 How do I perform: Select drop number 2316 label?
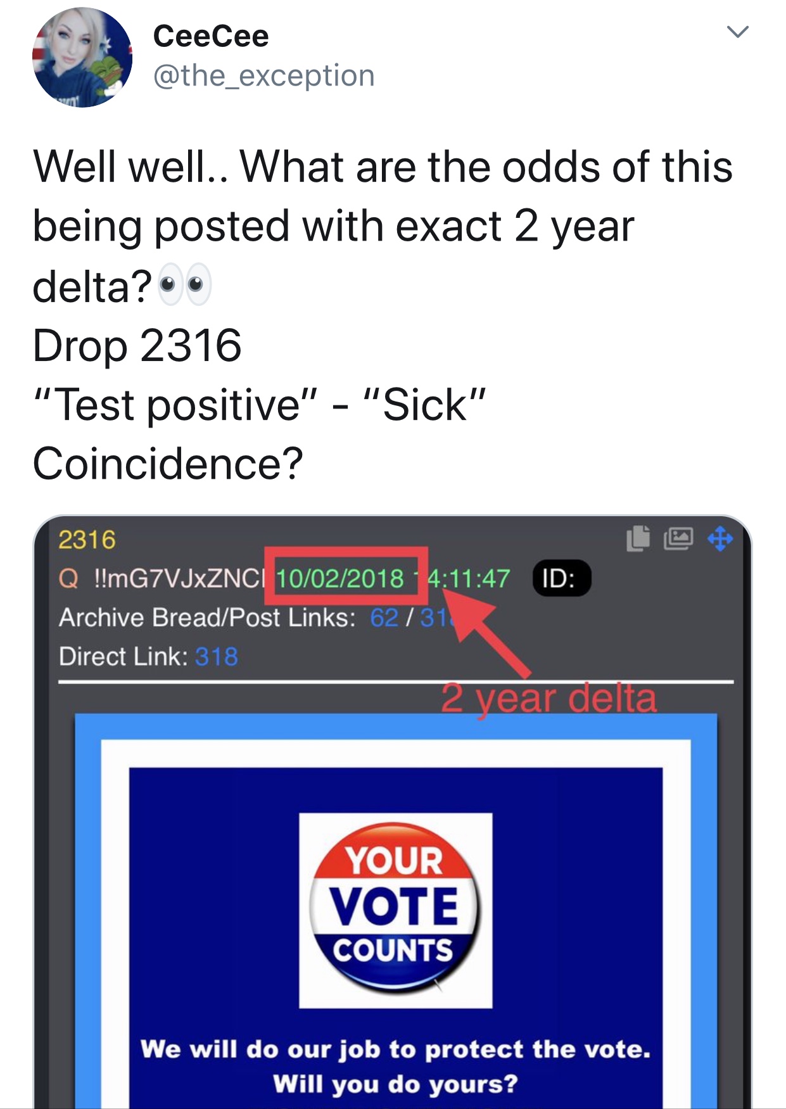coord(87,540)
